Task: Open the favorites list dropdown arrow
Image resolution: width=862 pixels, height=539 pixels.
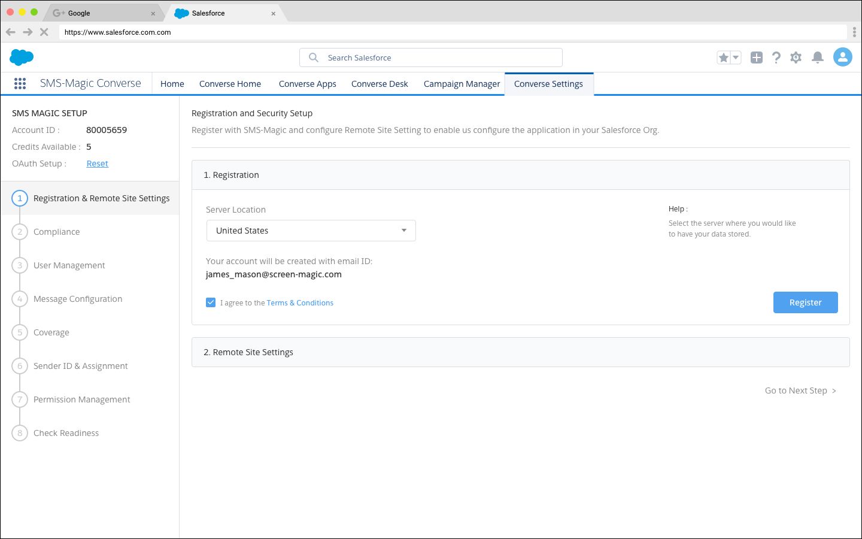Action: click(736, 57)
